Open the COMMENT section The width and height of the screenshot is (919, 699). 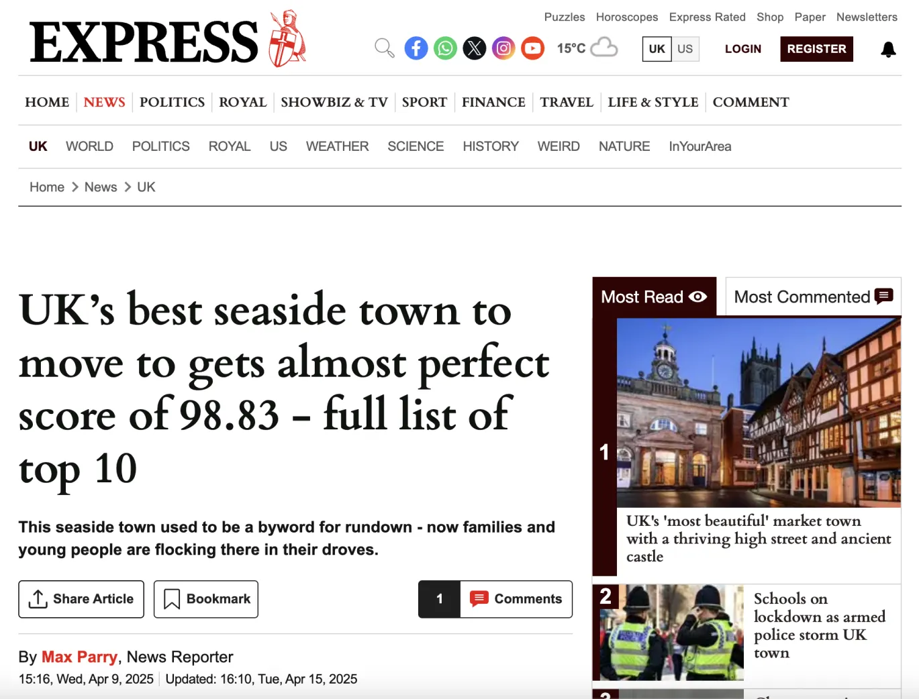tap(751, 102)
